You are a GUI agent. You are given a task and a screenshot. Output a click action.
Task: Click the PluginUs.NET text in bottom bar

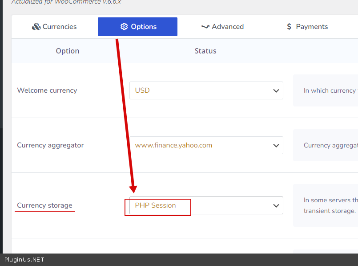point(24,260)
